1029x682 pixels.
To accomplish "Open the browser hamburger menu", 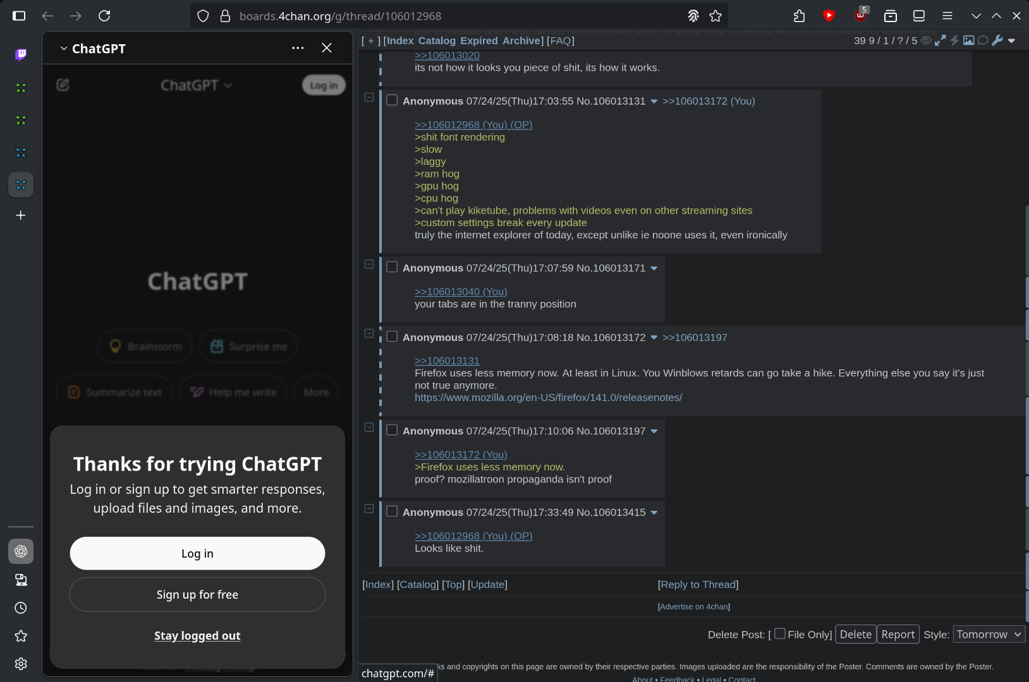I will (x=947, y=16).
